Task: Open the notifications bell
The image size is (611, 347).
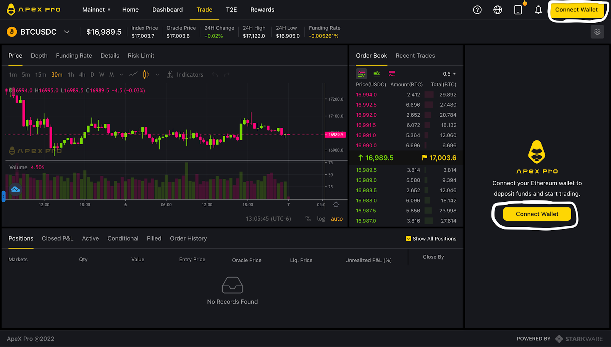Action: pos(538,10)
